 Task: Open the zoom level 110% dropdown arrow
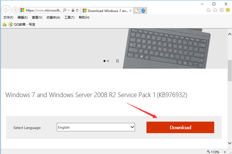click(225, 152)
